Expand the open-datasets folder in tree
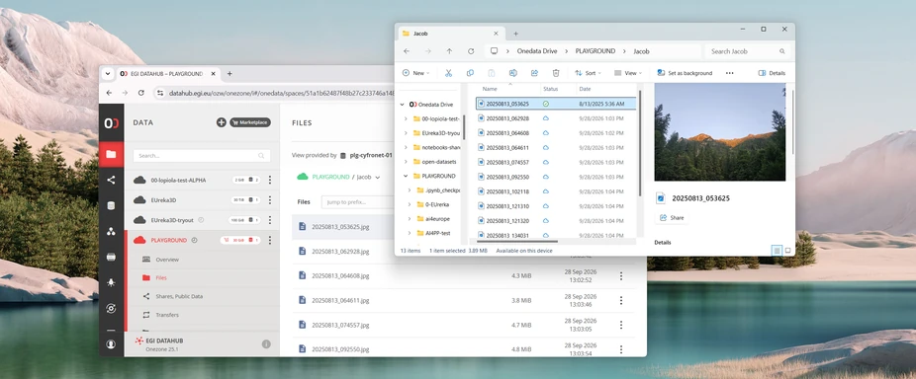This screenshot has height=379, width=916. 406,162
